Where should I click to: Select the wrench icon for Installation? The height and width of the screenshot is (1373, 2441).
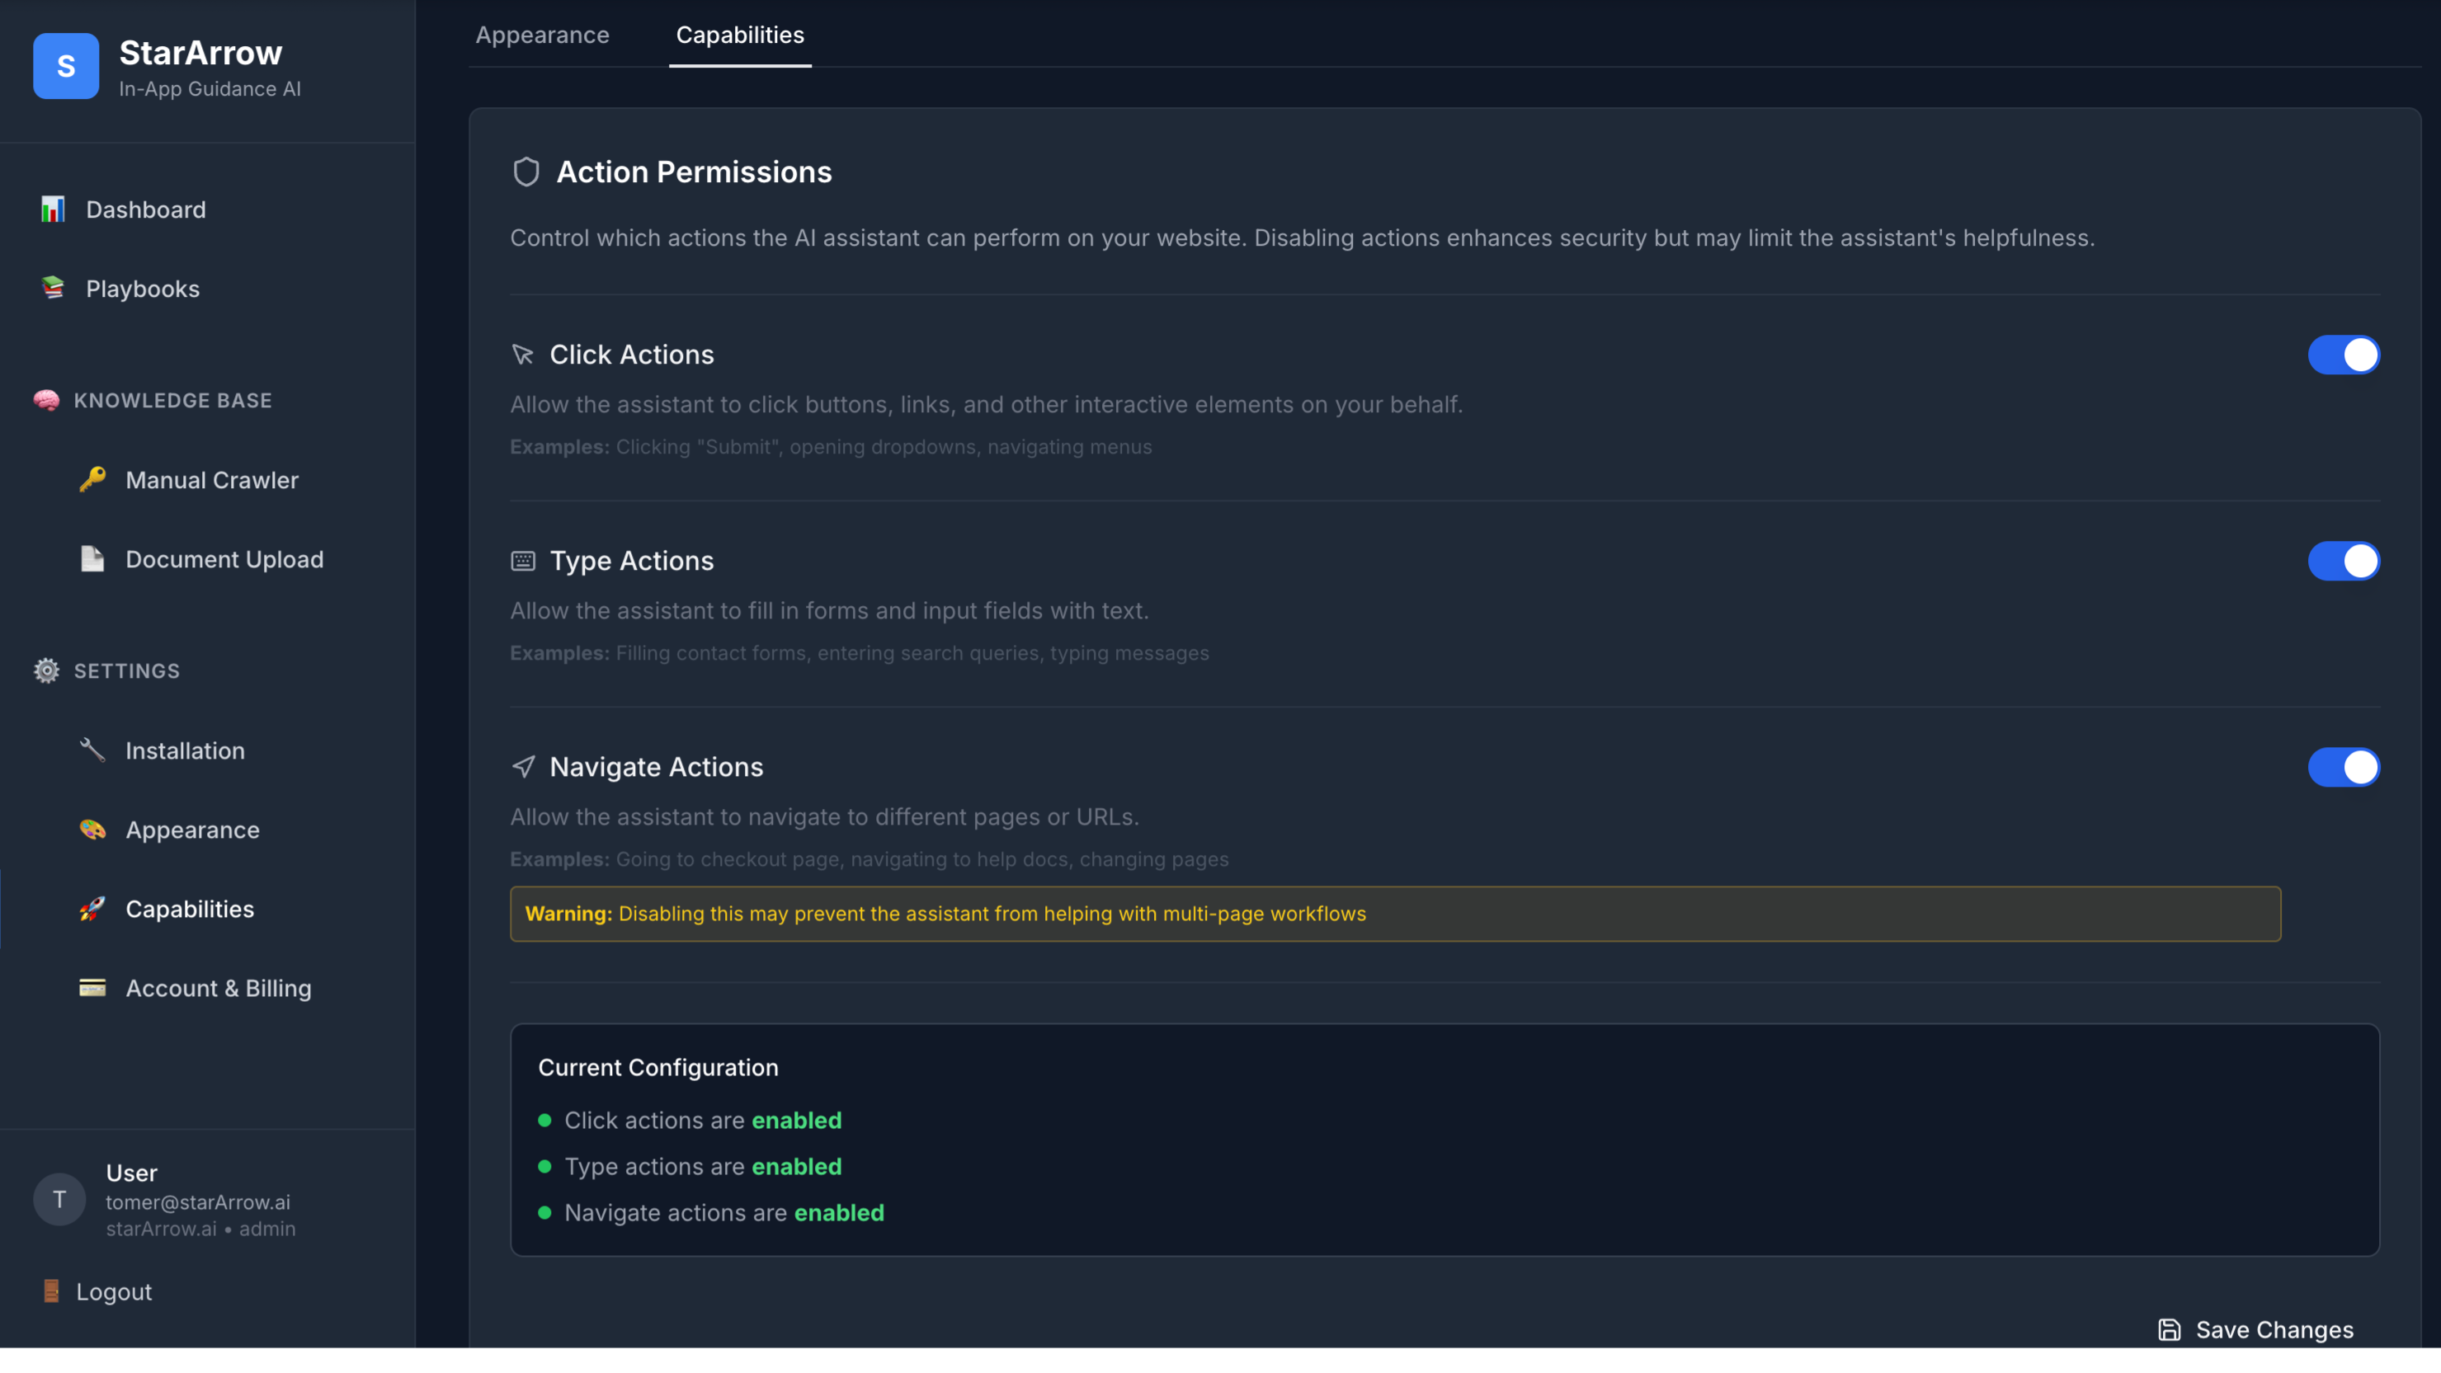point(92,750)
